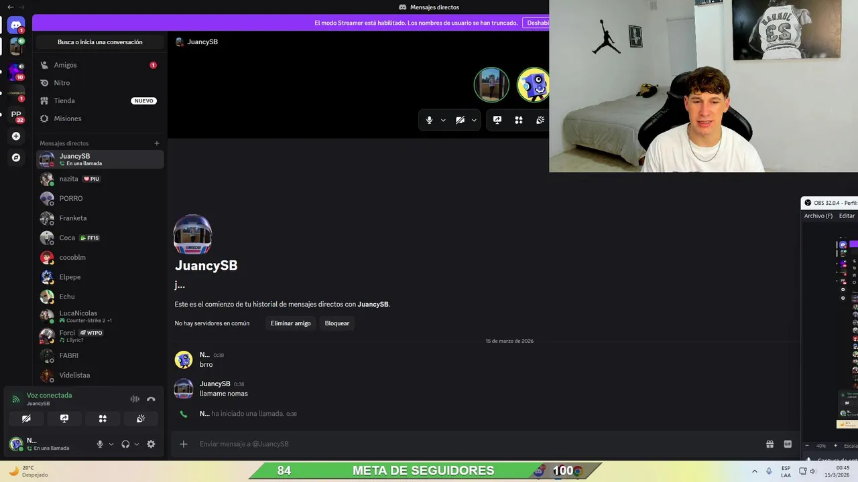Image resolution: width=858 pixels, height=482 pixels.
Task: Share screen from voice connected panel
Action: click(x=64, y=418)
